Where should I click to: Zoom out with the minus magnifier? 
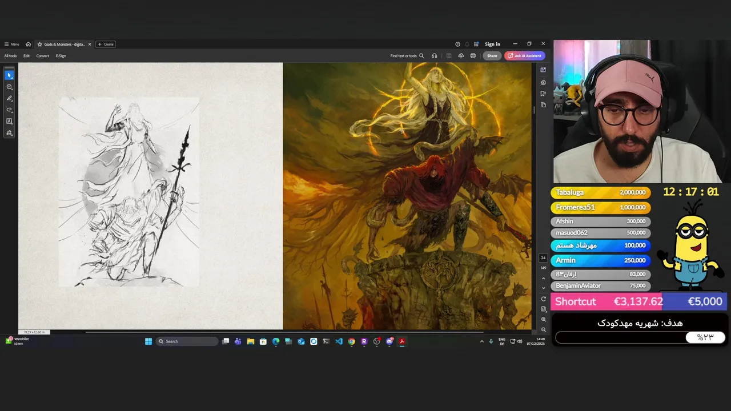point(543,329)
